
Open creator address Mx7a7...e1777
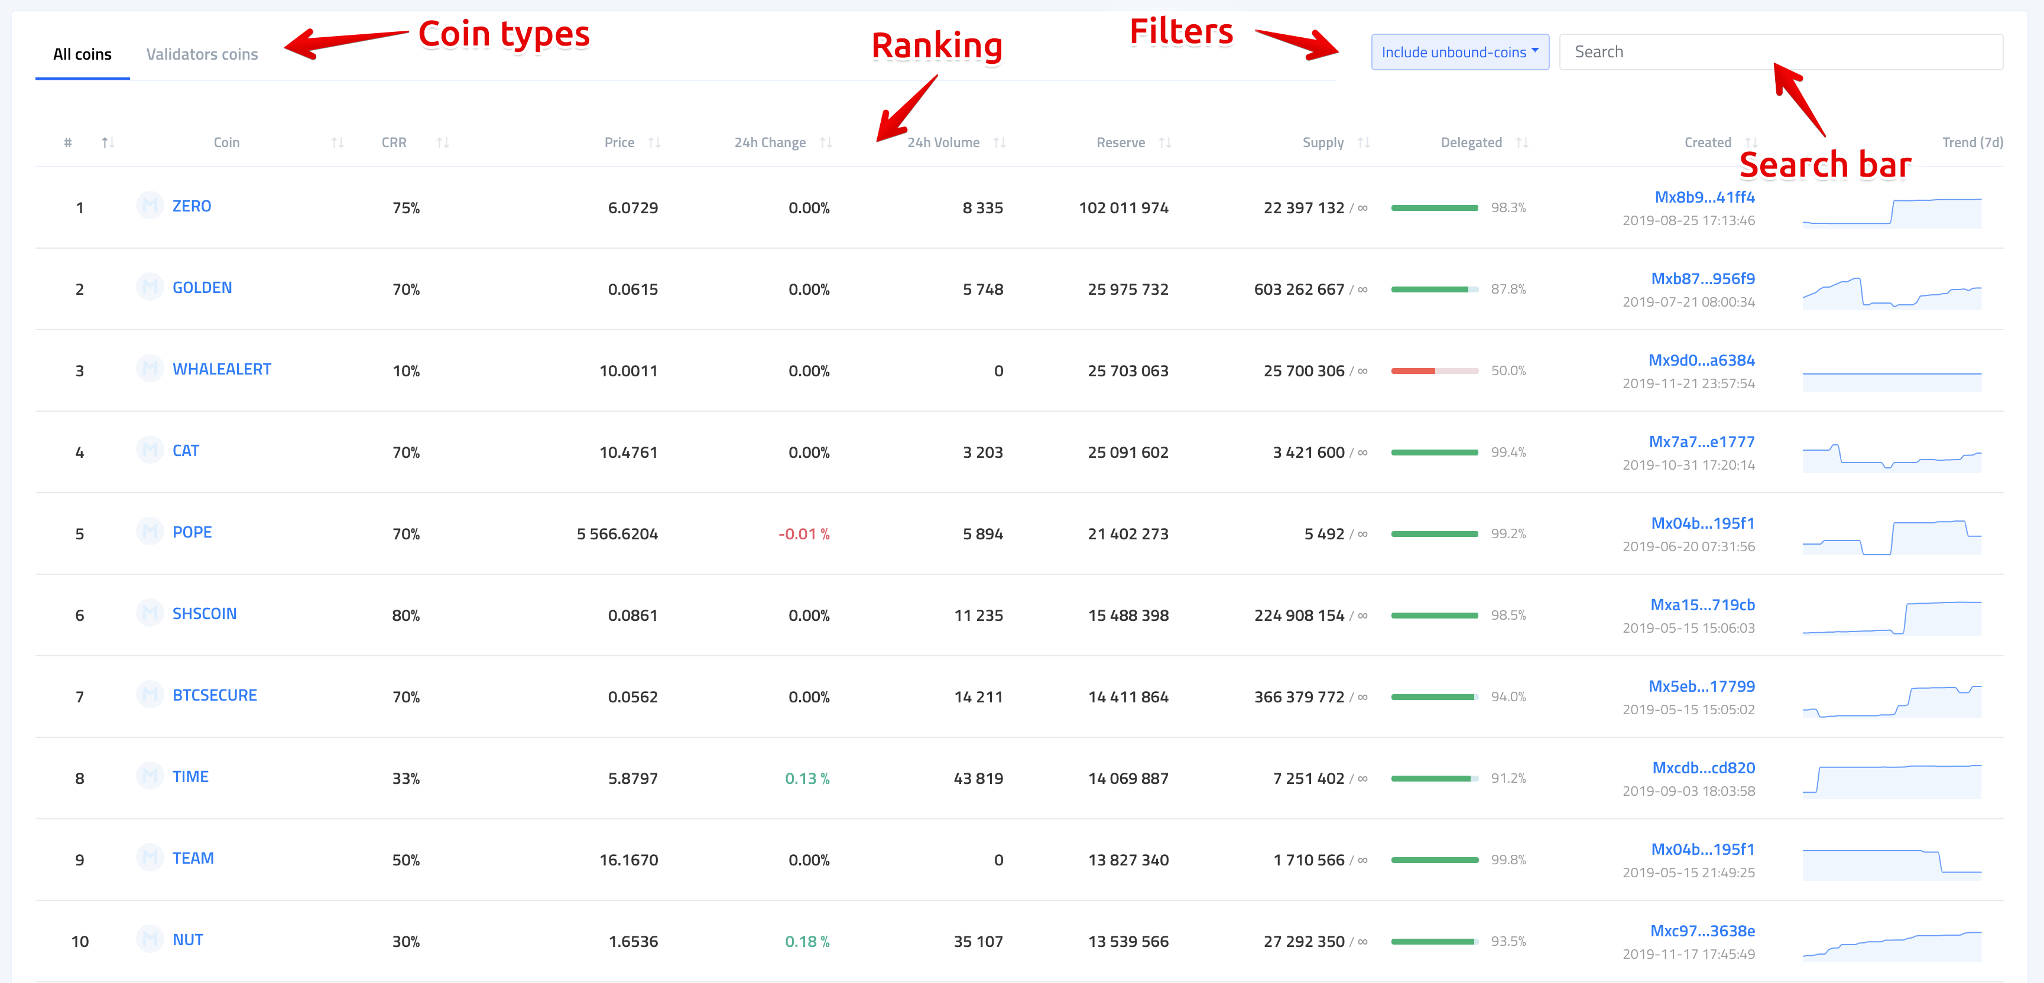(1701, 441)
